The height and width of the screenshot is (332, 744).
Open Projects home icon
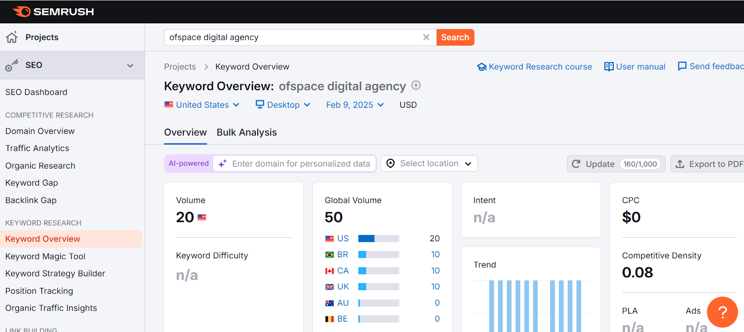coord(12,37)
